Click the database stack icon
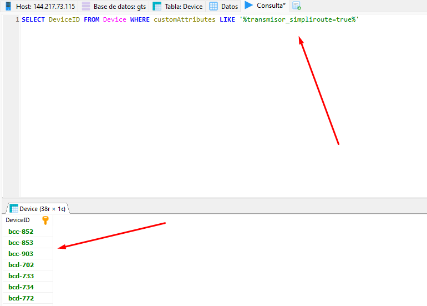 coord(86,7)
